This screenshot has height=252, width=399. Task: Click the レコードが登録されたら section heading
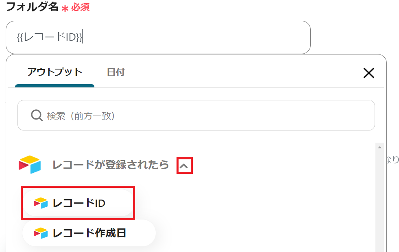[x=110, y=165]
